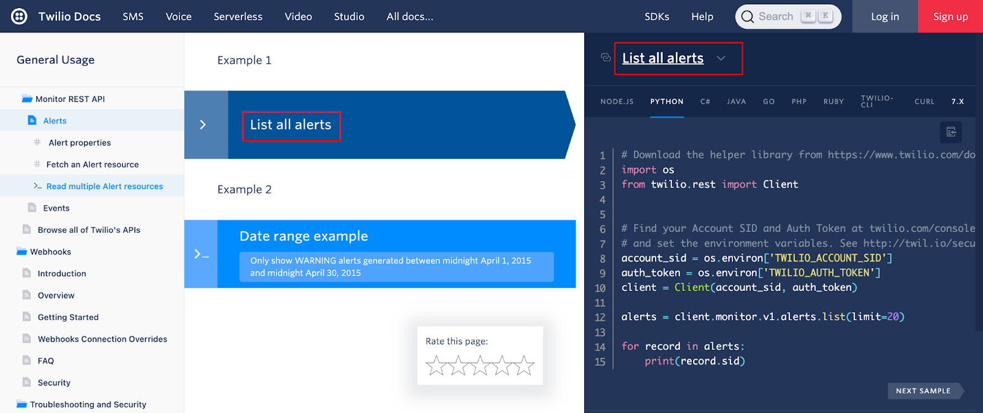Switch to the Node.js code tab
This screenshot has width=983, height=413.
click(x=617, y=102)
